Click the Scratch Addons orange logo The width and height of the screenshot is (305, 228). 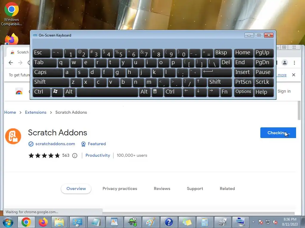tap(13, 136)
